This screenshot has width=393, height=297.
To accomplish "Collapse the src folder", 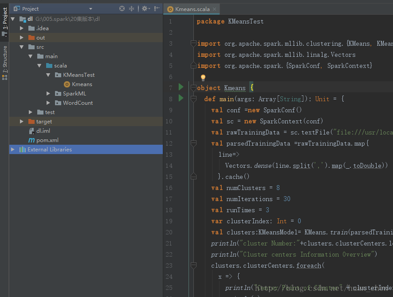I will [22, 47].
